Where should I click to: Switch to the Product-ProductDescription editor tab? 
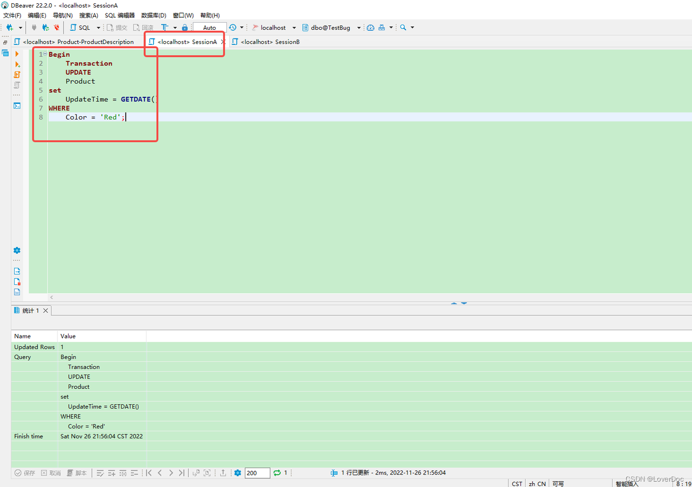[x=74, y=42]
